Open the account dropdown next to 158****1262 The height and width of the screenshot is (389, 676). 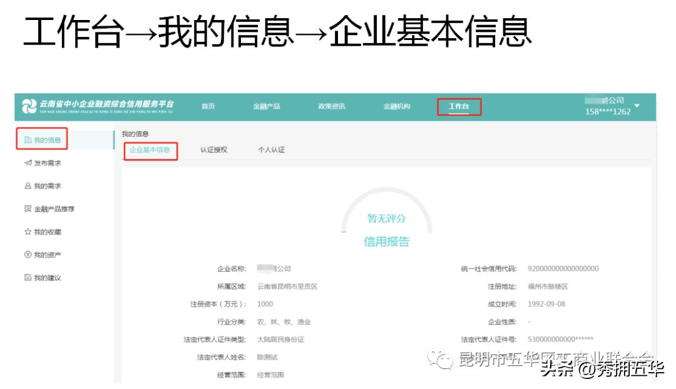coord(638,106)
